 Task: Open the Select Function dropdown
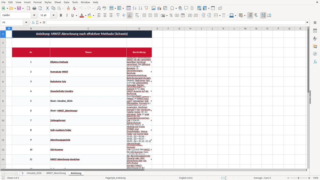coord(41,22)
